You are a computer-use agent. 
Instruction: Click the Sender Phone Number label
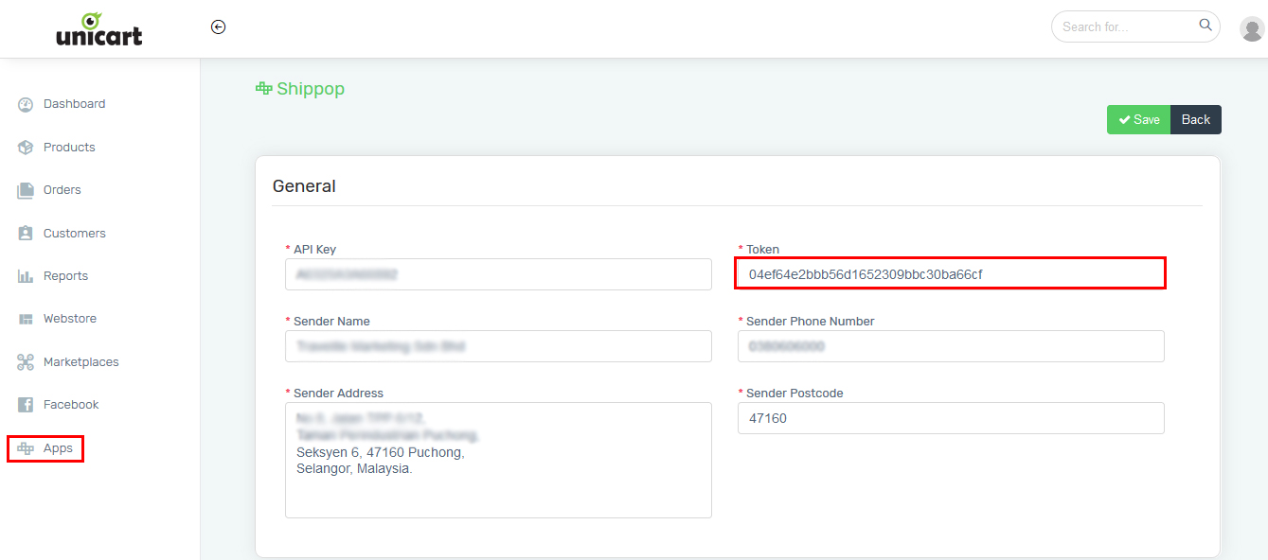click(x=810, y=322)
